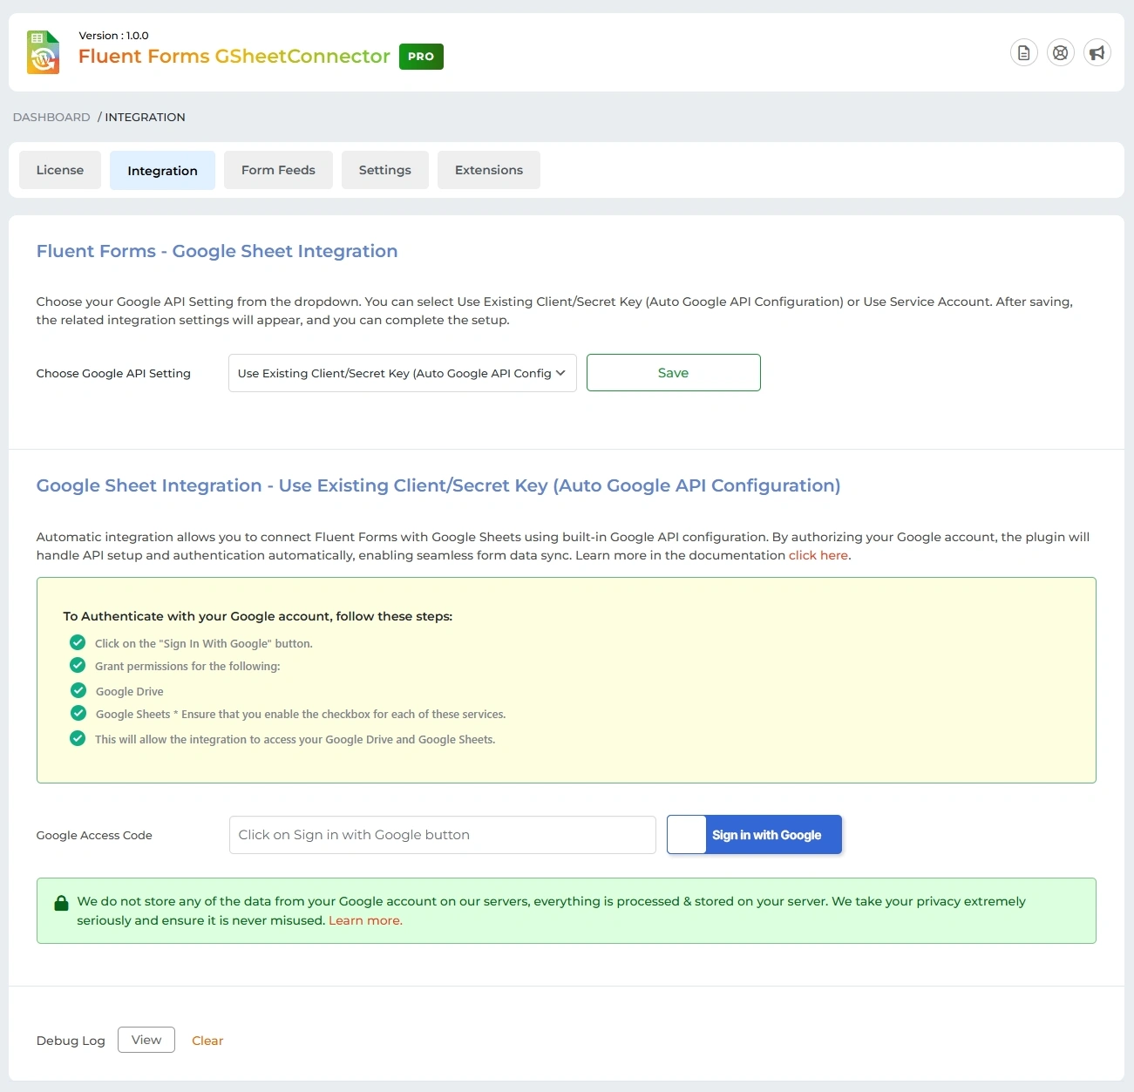
Task: Click the green check beside 'Click on the "Sign In With Google"'
Action: click(78, 642)
